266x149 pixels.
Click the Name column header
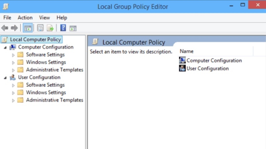tap(187, 51)
